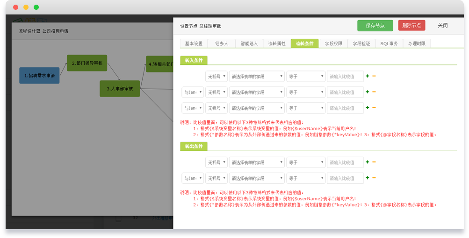Click orange minus icon in first 转出条件 row
Image resolution: width=469 pixels, height=238 pixels.
tap(374, 162)
